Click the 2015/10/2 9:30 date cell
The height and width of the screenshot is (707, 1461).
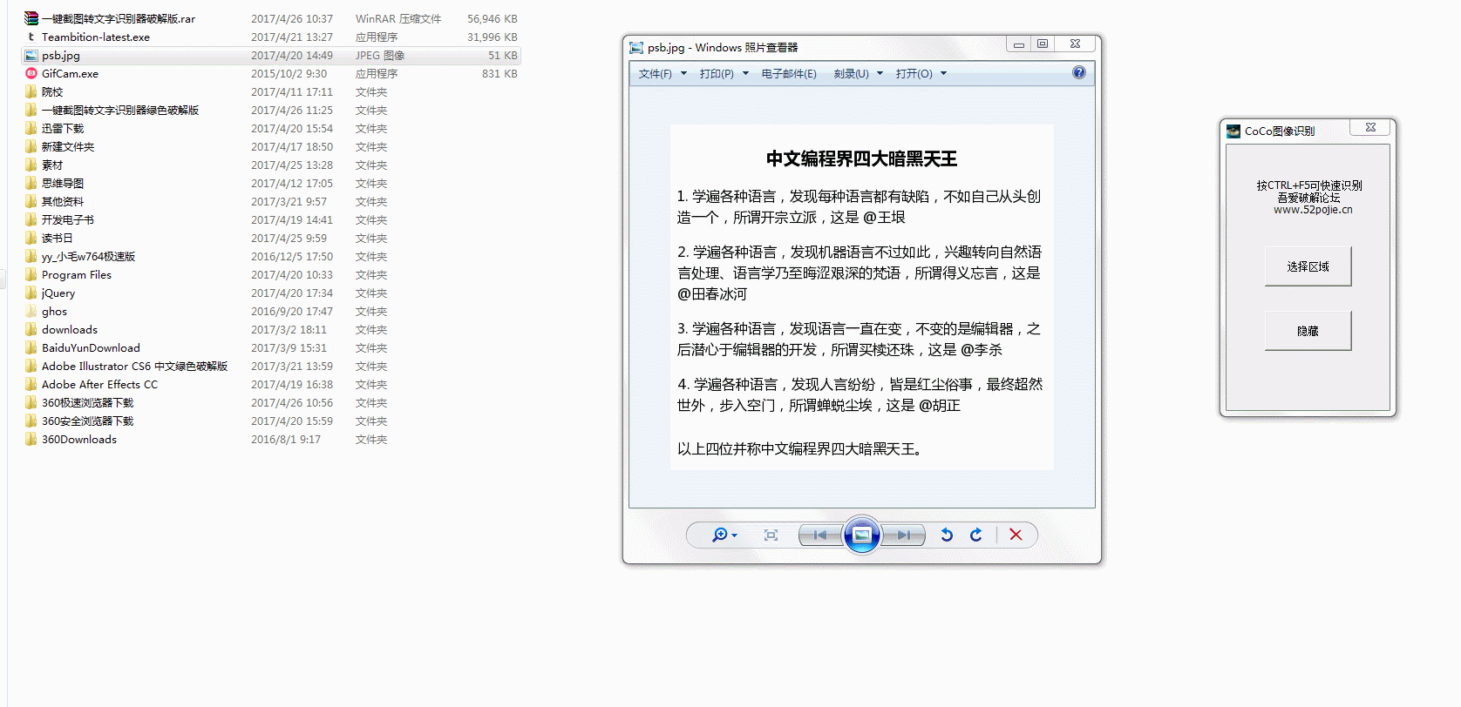click(289, 73)
